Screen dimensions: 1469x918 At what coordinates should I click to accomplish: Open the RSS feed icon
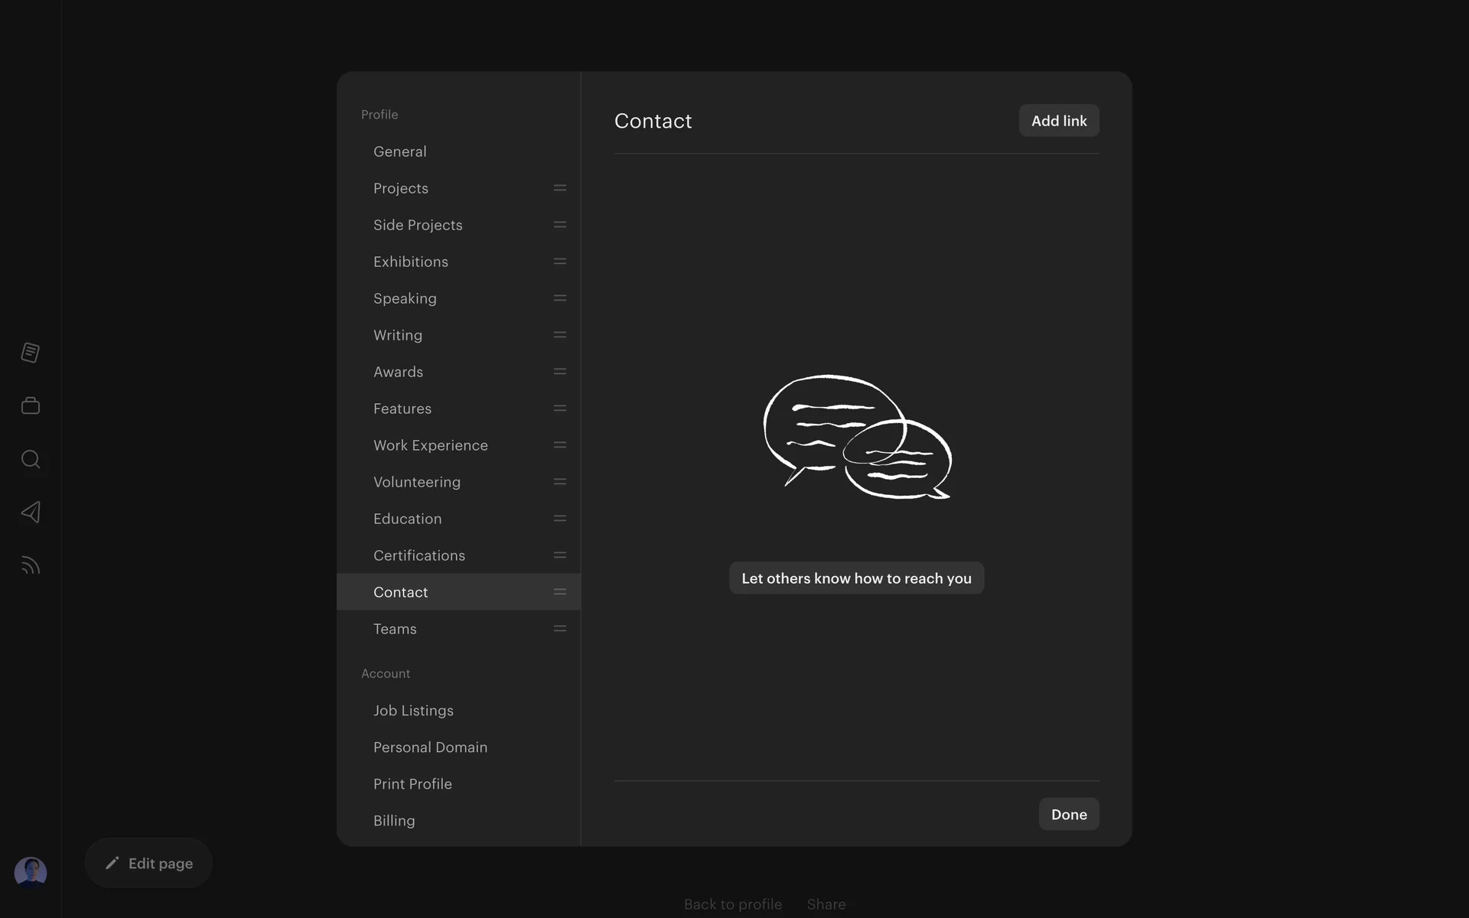(x=31, y=565)
